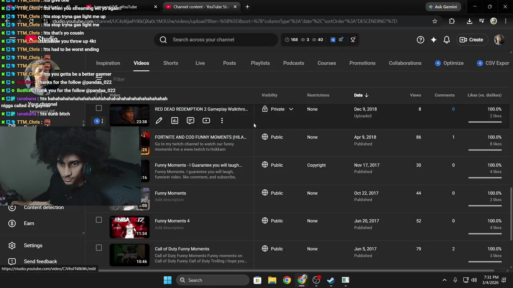Screen dimensions: 513x288
Task: Open comment count link for Red Dead video
Action: click(x=453, y=109)
